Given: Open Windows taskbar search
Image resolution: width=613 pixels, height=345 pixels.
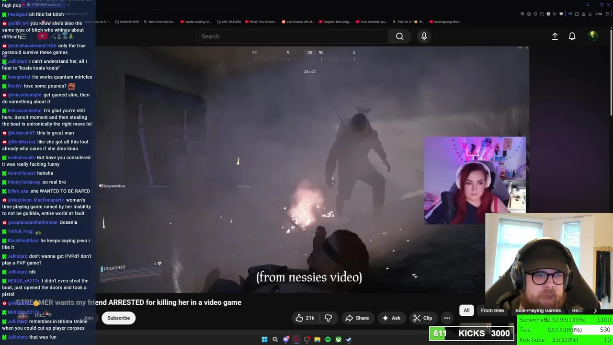Looking at the screenshot, I should [275, 339].
